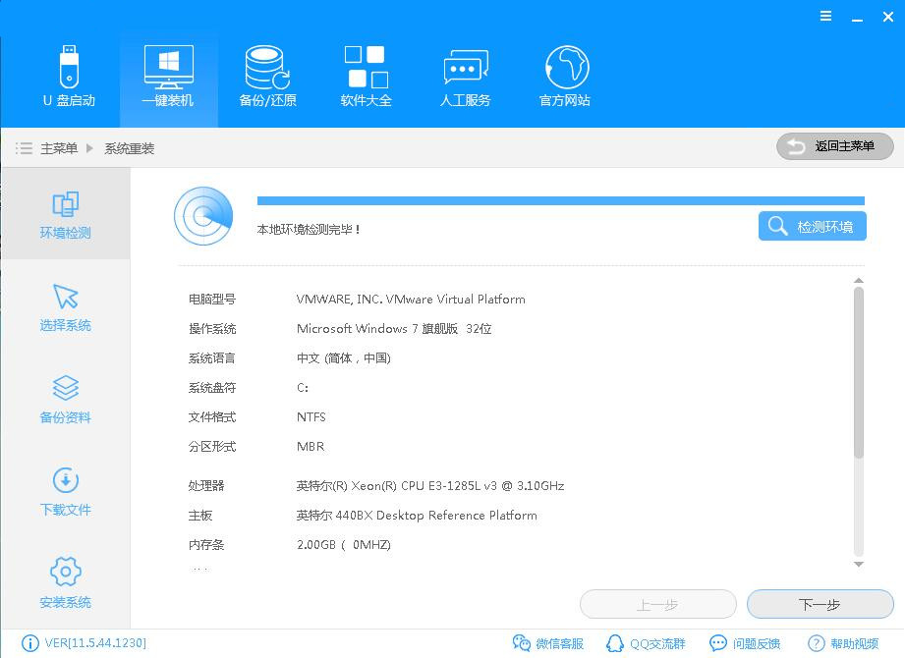This screenshot has width=905, height=658.
Task: Open 微信客服 WeChat support
Action: tap(547, 643)
